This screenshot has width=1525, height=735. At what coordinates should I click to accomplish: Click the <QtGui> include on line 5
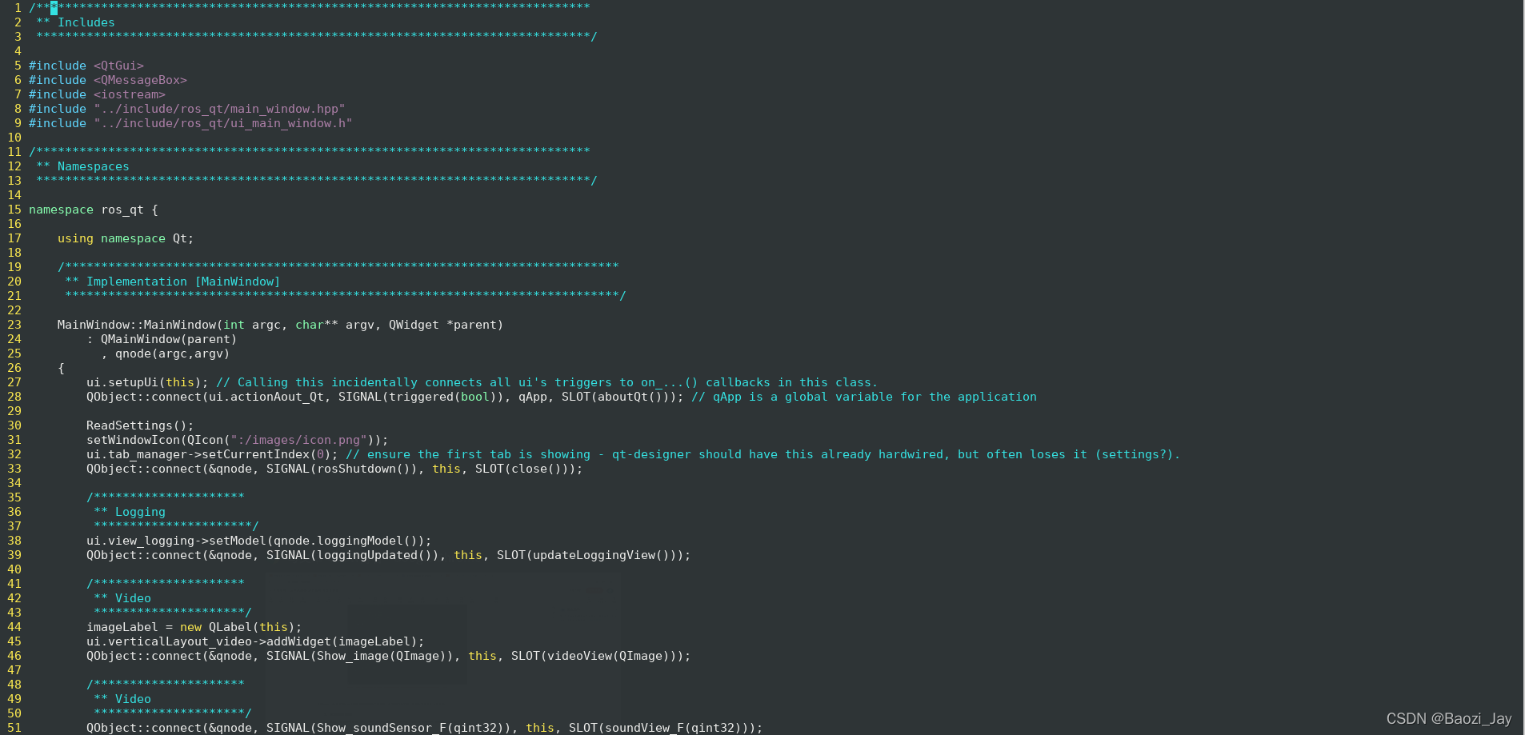[x=118, y=66]
